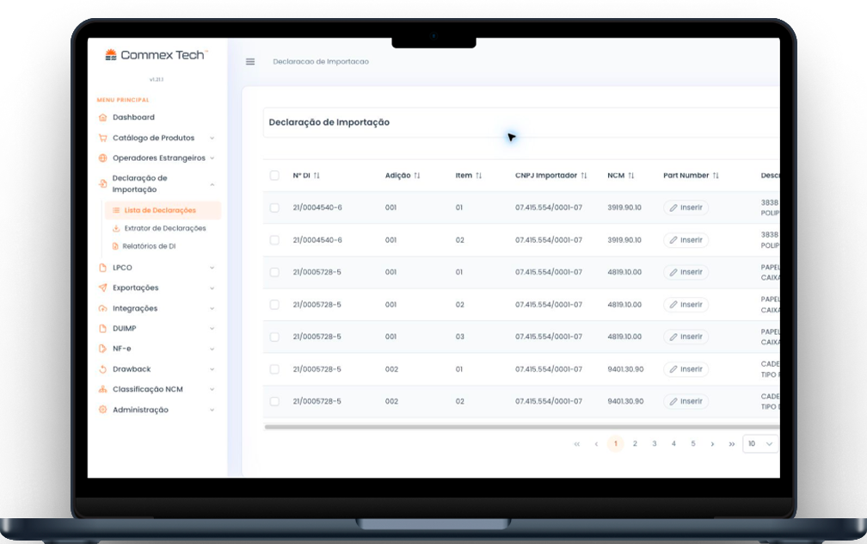867x544 pixels.
Task: Click the Administração gear icon
Action: click(x=103, y=410)
